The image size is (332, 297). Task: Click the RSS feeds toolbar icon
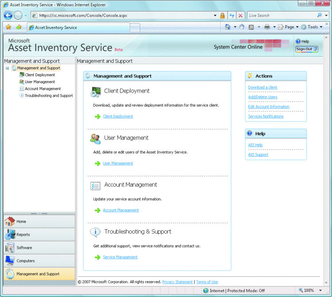point(251,27)
